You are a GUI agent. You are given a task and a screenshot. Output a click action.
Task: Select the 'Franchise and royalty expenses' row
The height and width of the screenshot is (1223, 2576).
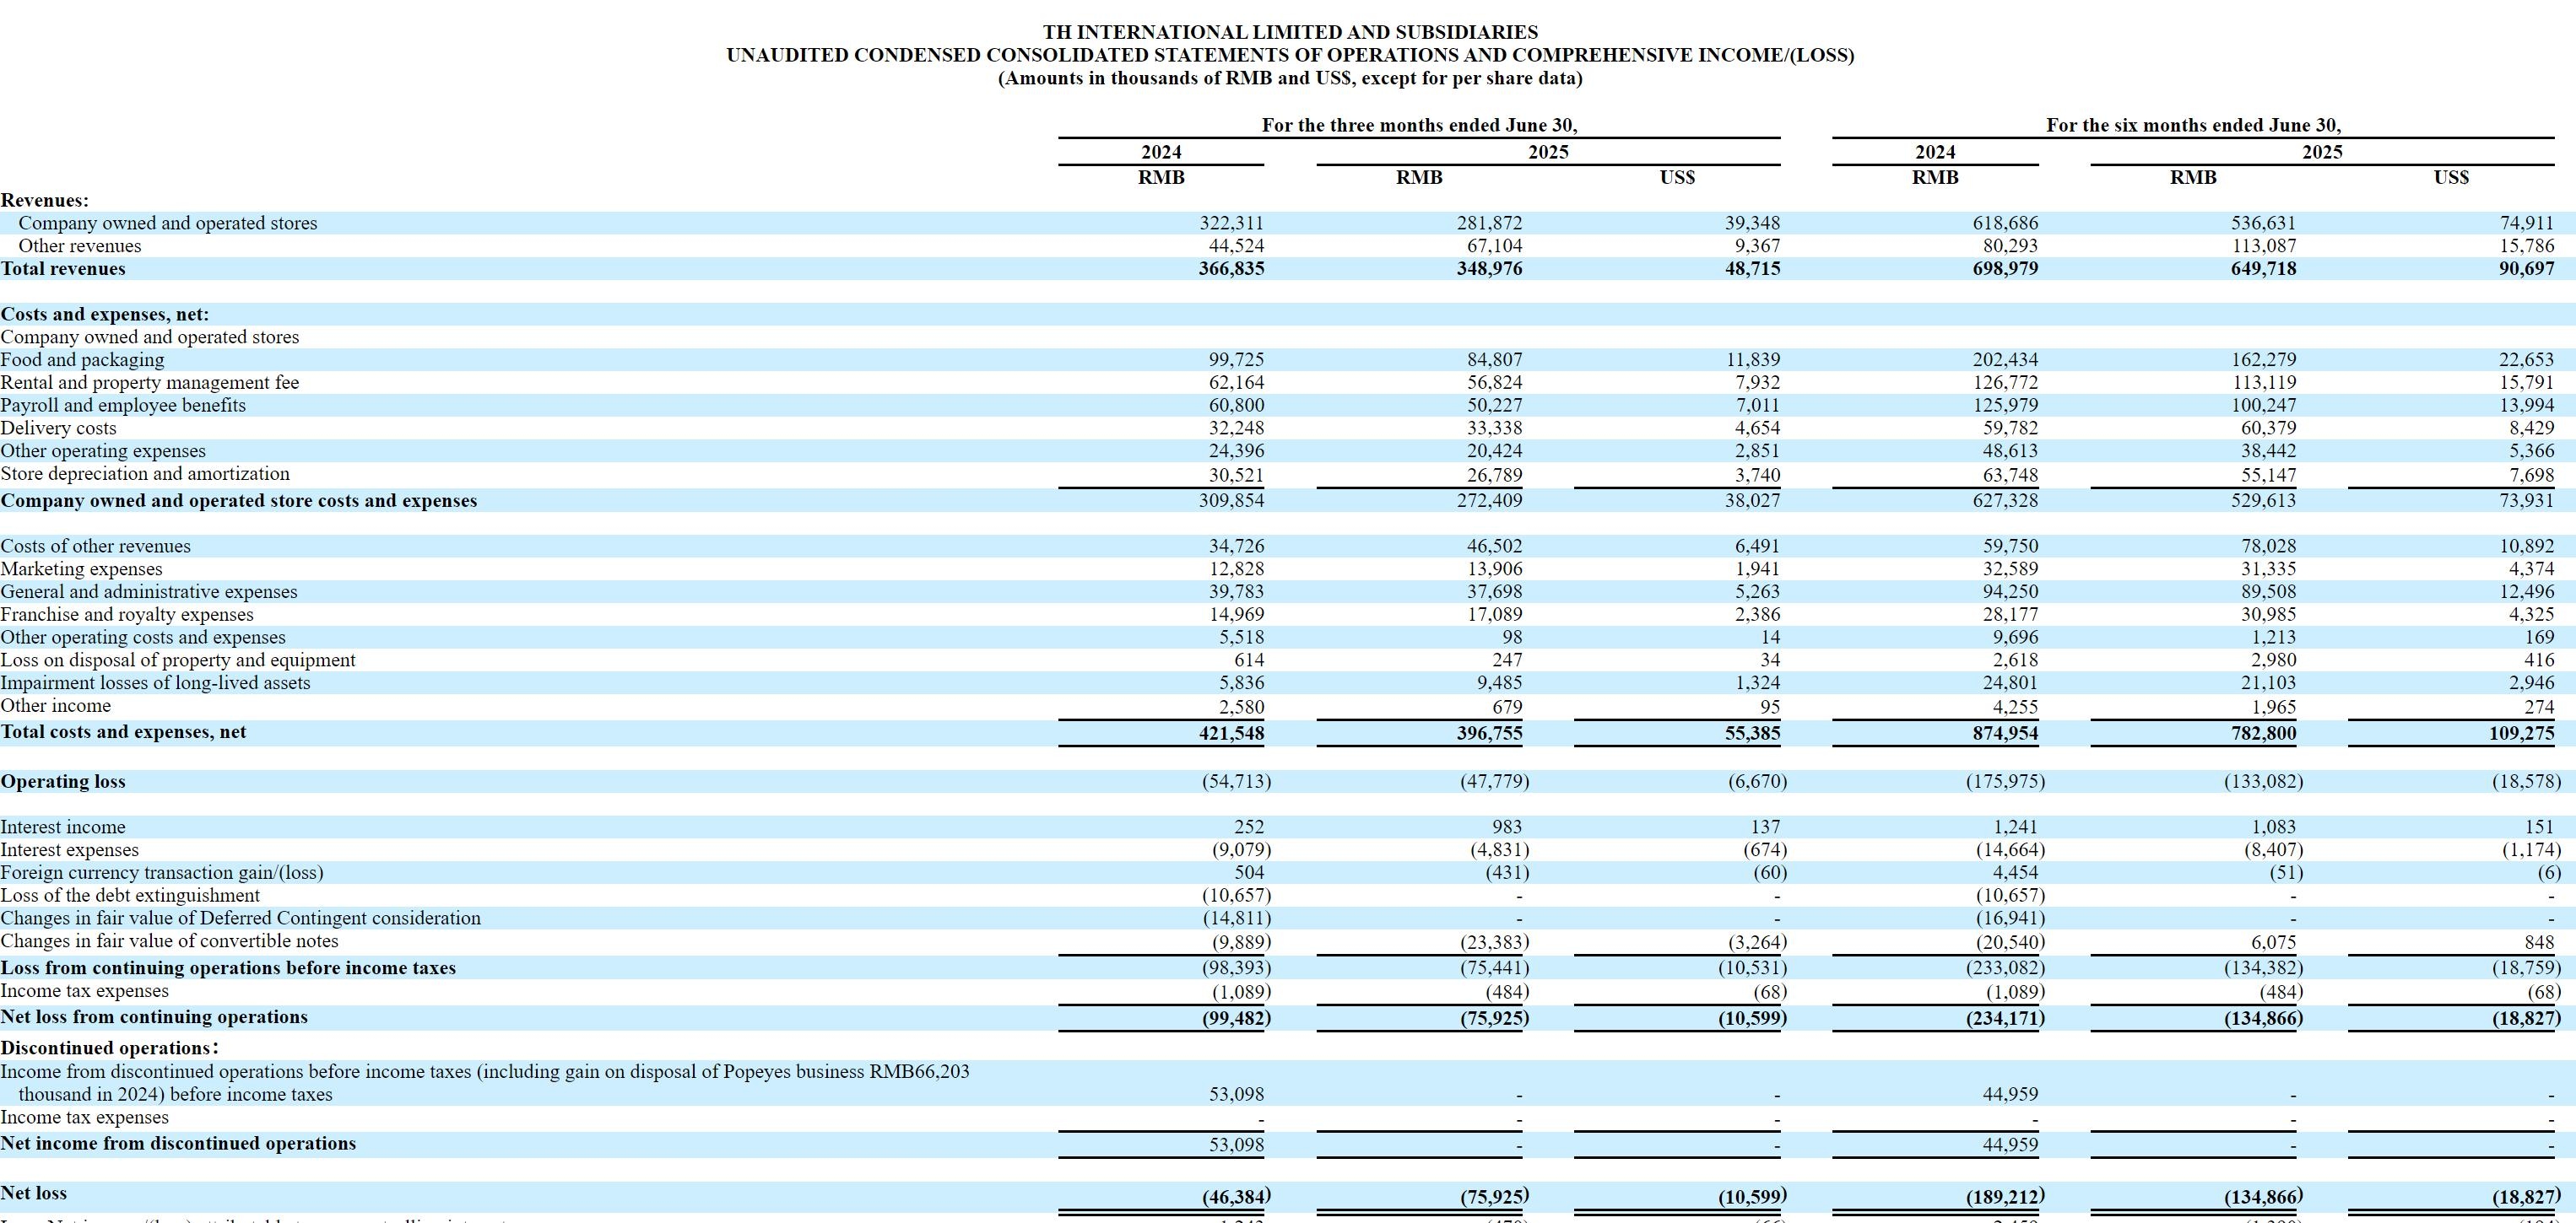click(127, 615)
